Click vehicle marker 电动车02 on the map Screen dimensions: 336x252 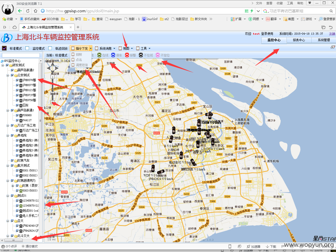(x=181, y=155)
